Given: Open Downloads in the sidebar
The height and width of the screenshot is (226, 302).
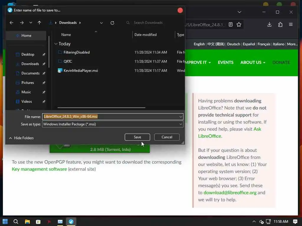Looking at the screenshot, I should click(30, 64).
